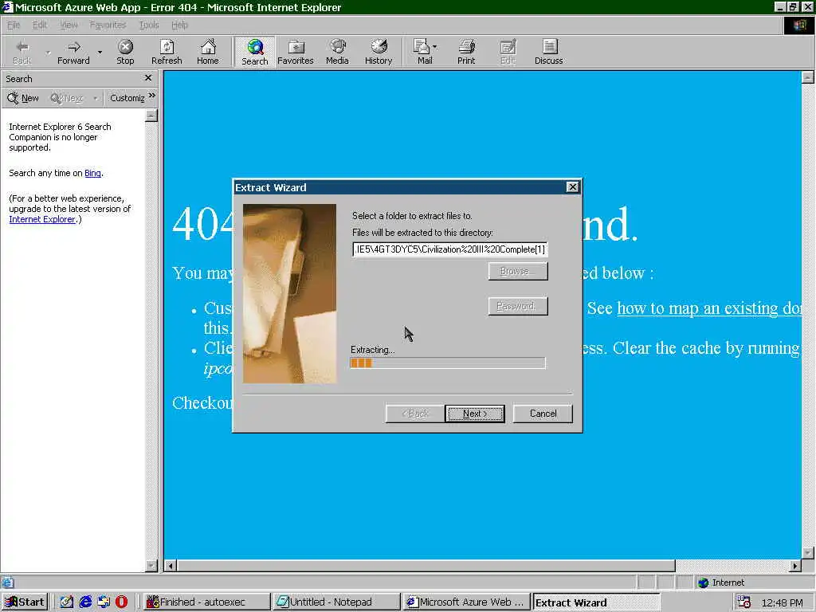
Task: Follow the Bing link
Action: (x=92, y=173)
